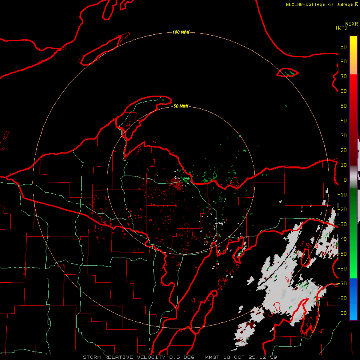Image resolution: width=360 pixels, height=360 pixels.
Task: Click the positive 50 scale value
Action: click(x=344, y=106)
